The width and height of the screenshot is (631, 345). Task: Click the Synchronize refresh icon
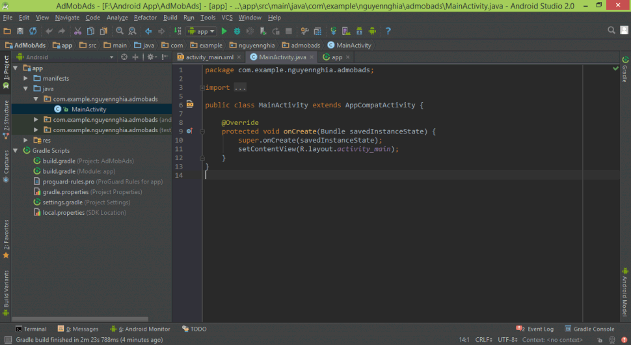click(x=33, y=31)
